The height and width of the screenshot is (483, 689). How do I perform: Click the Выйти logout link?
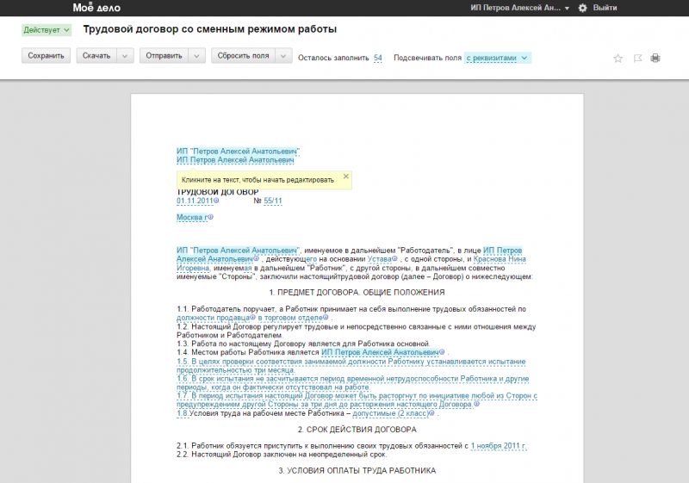coord(605,8)
